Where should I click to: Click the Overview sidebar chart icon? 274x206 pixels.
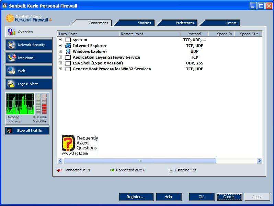[x=12, y=32]
